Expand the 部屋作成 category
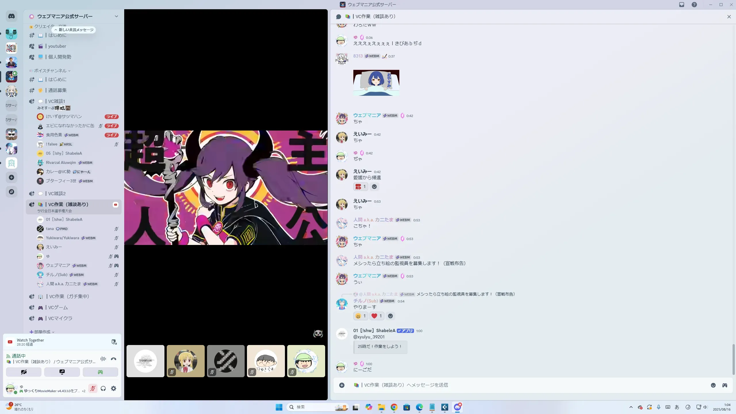736x414 pixels. click(42, 332)
